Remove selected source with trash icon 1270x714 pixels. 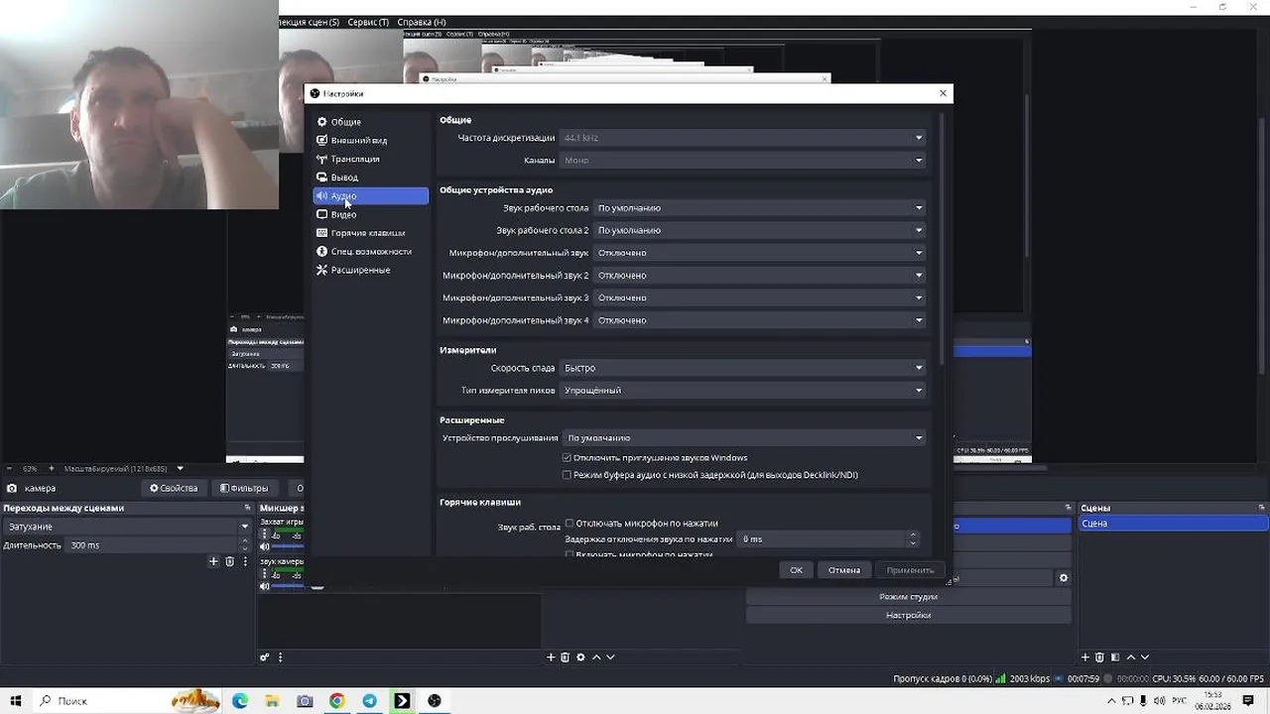pos(566,656)
